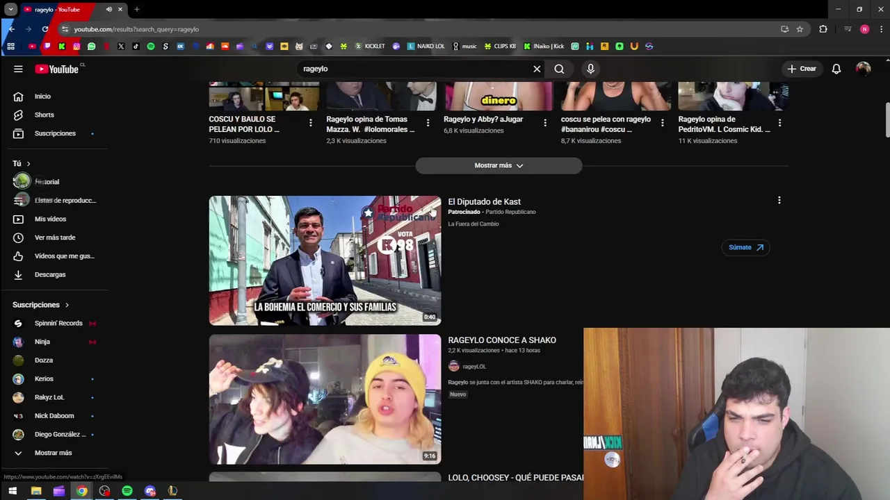
Task: Open the Chrome extensions puzzle icon
Action: [x=823, y=29]
